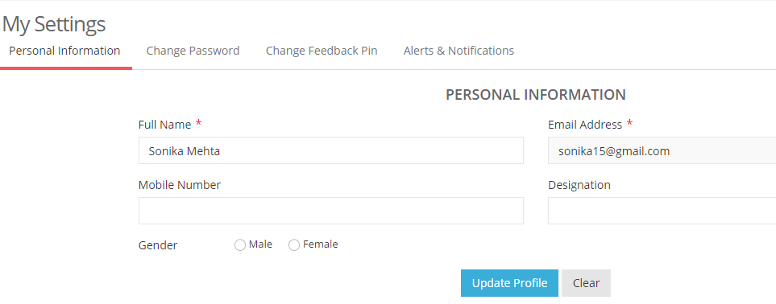This screenshot has width=776, height=304.
Task: Go to Change Feedback Pin tab
Action: point(322,51)
